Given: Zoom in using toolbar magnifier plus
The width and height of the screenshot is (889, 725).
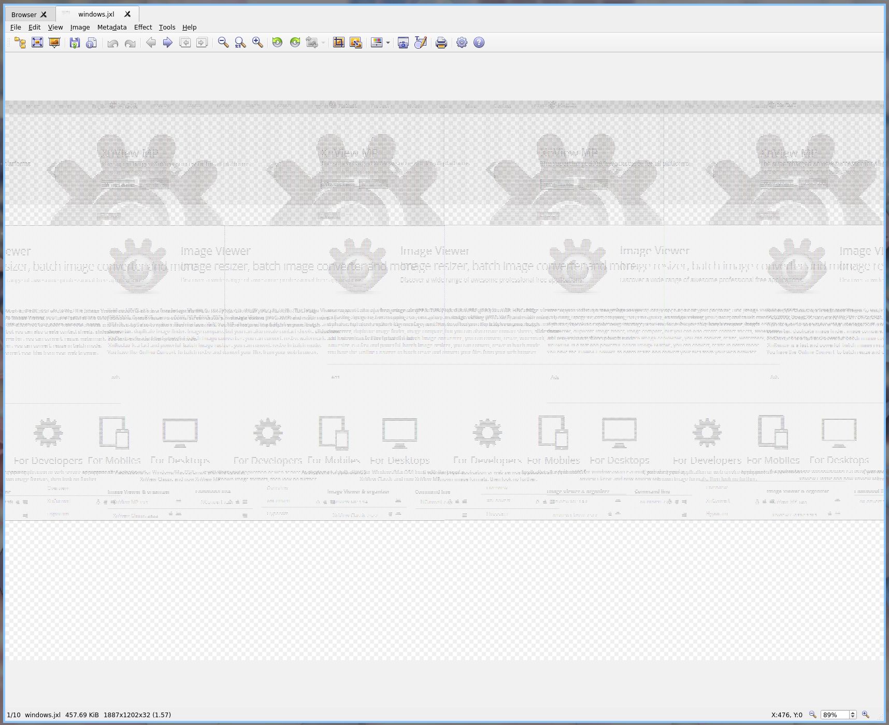Looking at the screenshot, I should 257,42.
